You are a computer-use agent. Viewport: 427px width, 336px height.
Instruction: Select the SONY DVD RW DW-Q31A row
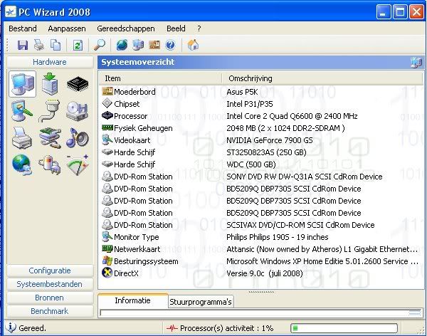coord(261,177)
